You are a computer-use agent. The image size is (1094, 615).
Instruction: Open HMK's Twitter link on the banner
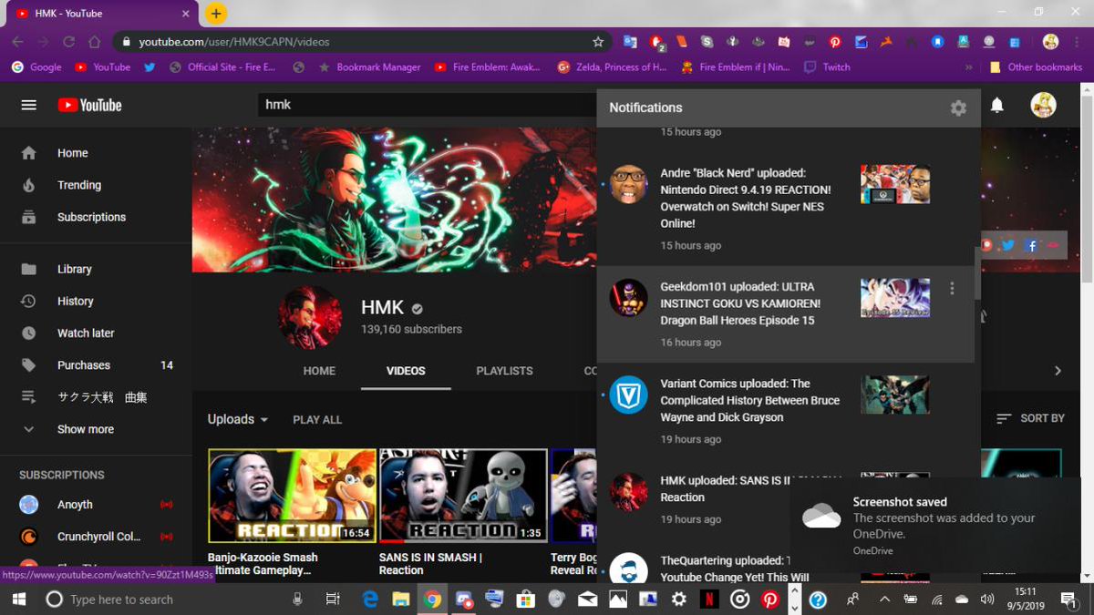[x=1008, y=245]
